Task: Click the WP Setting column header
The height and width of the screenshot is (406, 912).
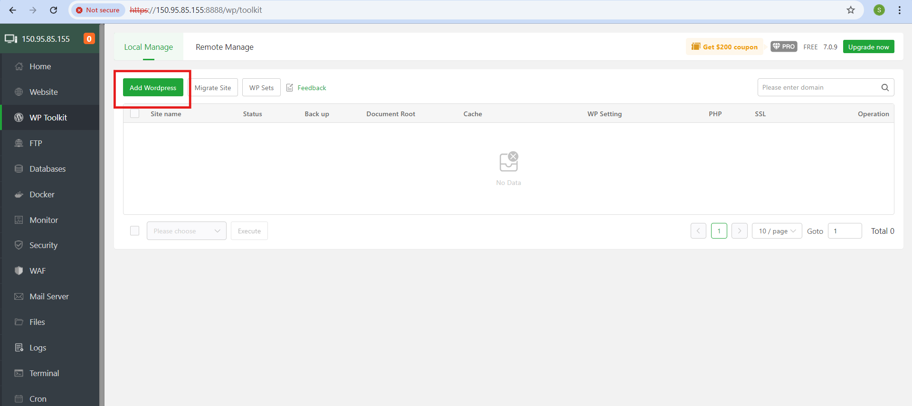Action: click(604, 114)
